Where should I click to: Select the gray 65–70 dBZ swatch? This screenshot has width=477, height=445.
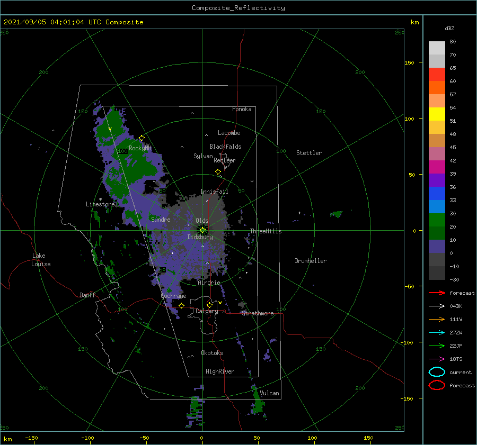pyautogui.click(x=437, y=61)
